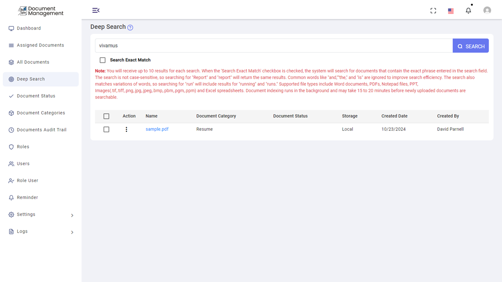Screen dimensions: 502x282
Task: Tick the checkbox next to sample.pdf
Action: [106, 129]
